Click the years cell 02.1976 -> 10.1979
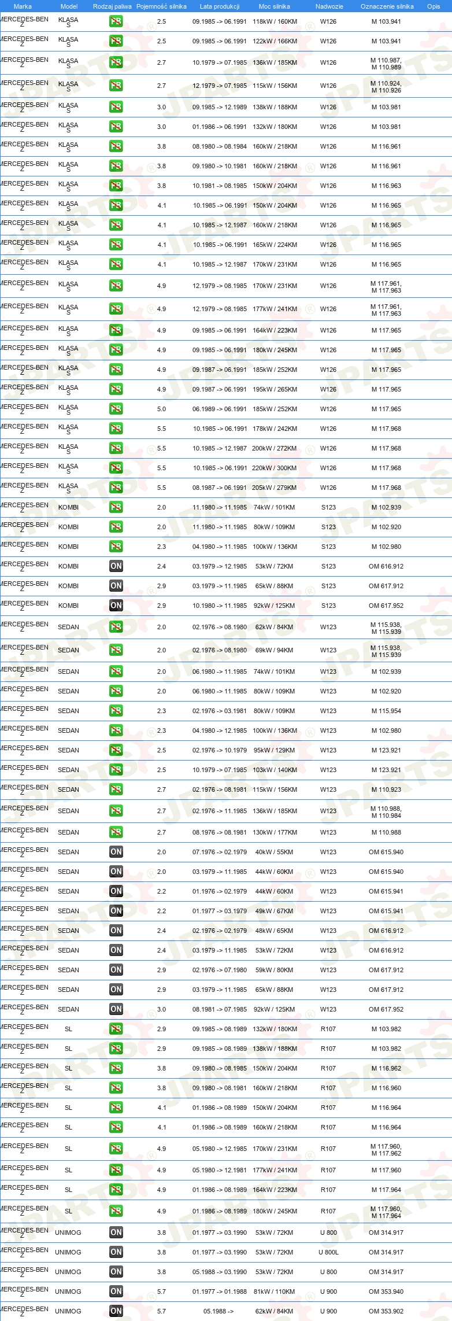The width and height of the screenshot is (452, 1321). 220,750
